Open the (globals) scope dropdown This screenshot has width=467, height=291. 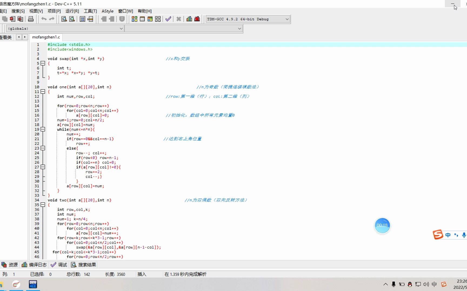pos(65,29)
